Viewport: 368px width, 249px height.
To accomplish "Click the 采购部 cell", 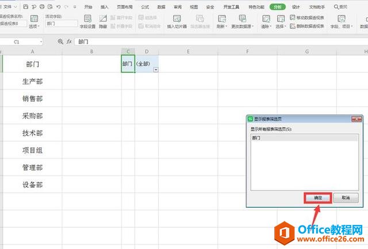I will pyautogui.click(x=32, y=115).
